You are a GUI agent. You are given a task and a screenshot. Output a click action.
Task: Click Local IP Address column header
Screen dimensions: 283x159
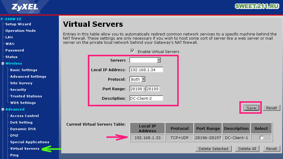(x=147, y=128)
